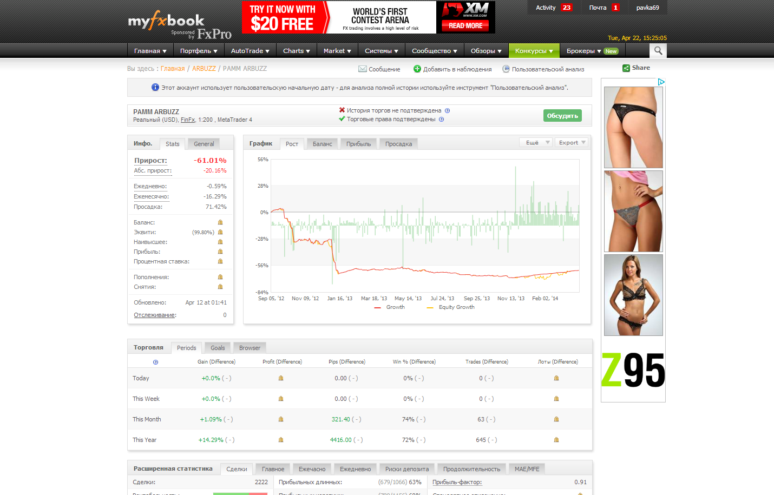Image resolution: width=774 pixels, height=495 pixels.
Task: Switch to the General tab in Инфо panel
Action: tap(204, 144)
